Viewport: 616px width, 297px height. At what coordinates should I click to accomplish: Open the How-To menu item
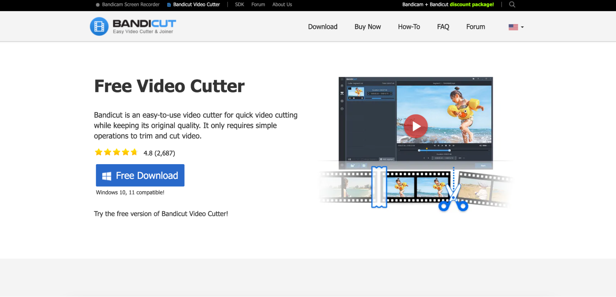point(409,27)
